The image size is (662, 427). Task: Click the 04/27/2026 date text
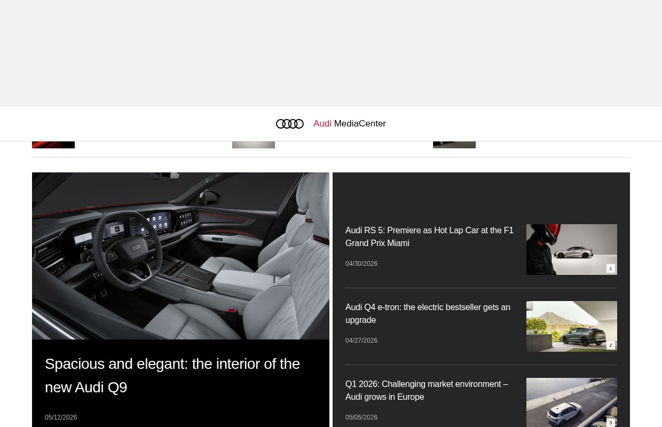[x=361, y=341]
